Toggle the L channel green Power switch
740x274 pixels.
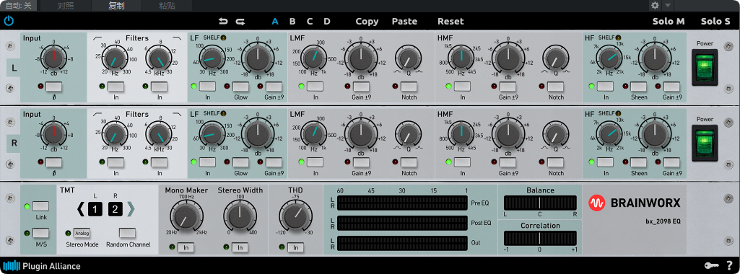point(704,68)
